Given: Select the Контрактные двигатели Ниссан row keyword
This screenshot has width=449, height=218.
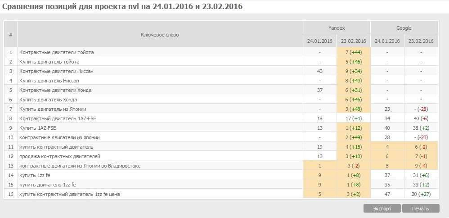Looking at the screenshot, I should [56, 71].
